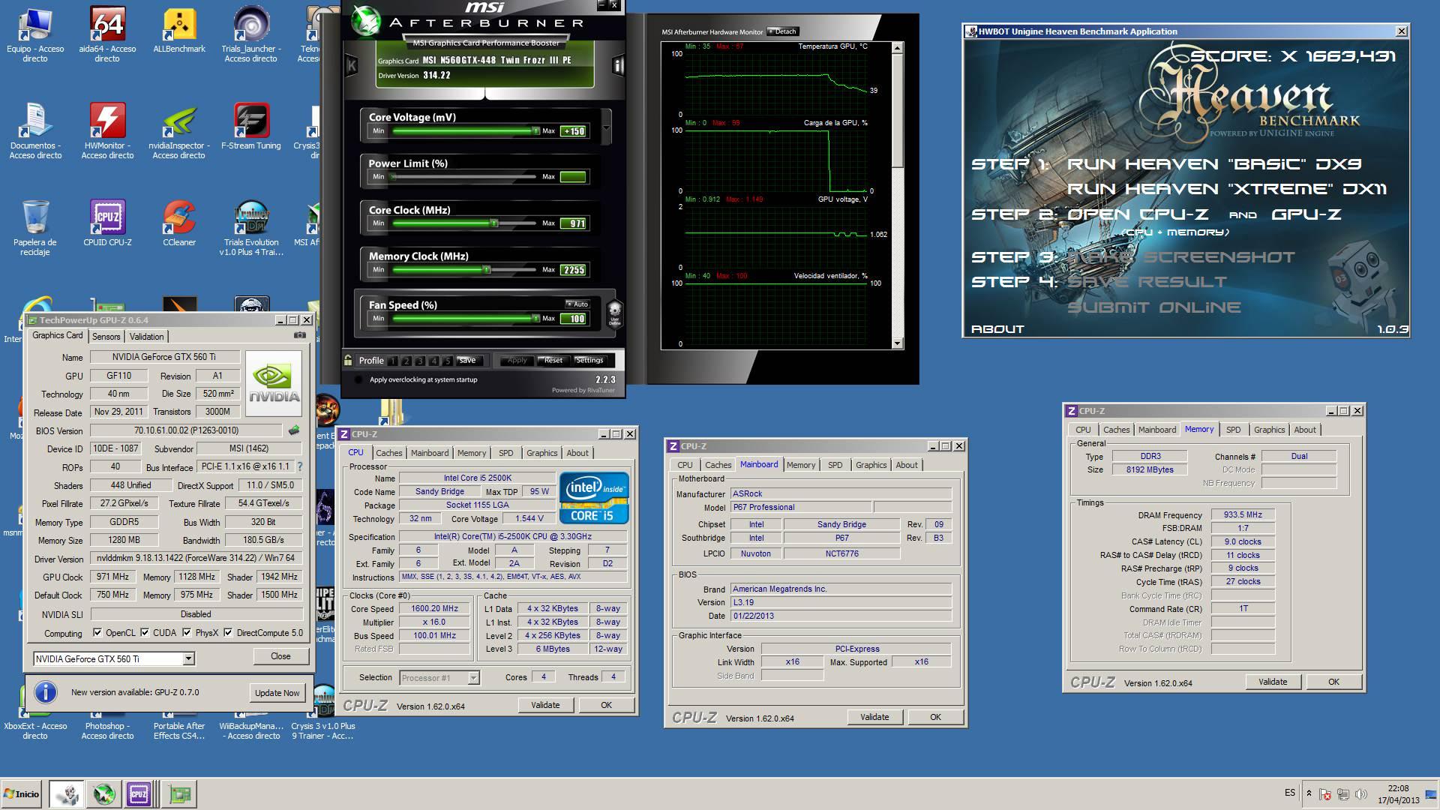Click Settings button in Afterburner
1440x810 pixels.
[589, 361]
